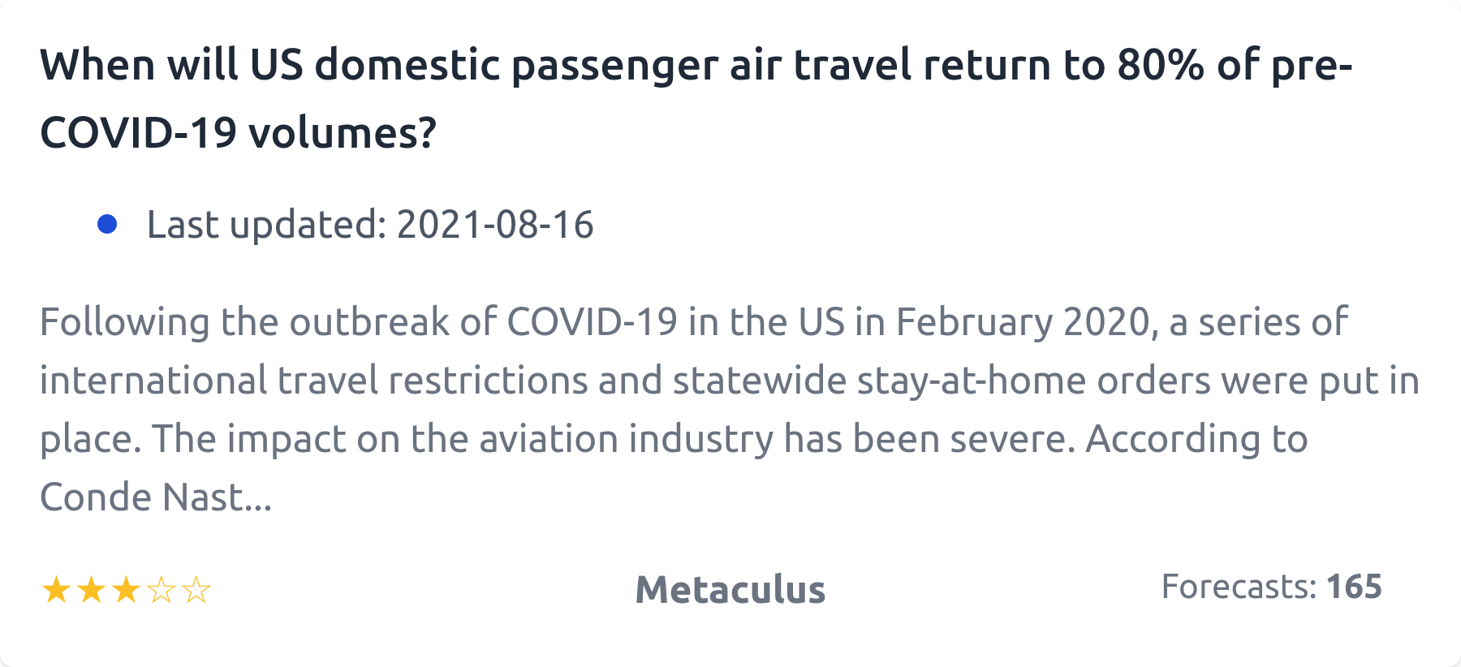The height and width of the screenshot is (667, 1461).
Task: Click the second filled gold star
Action: [x=91, y=590]
